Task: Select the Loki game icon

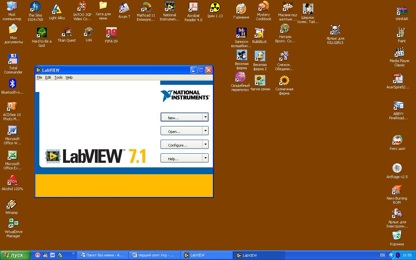Action: (89, 34)
